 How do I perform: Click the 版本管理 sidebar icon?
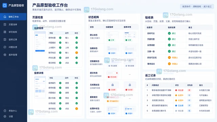click(x=5, y=55)
